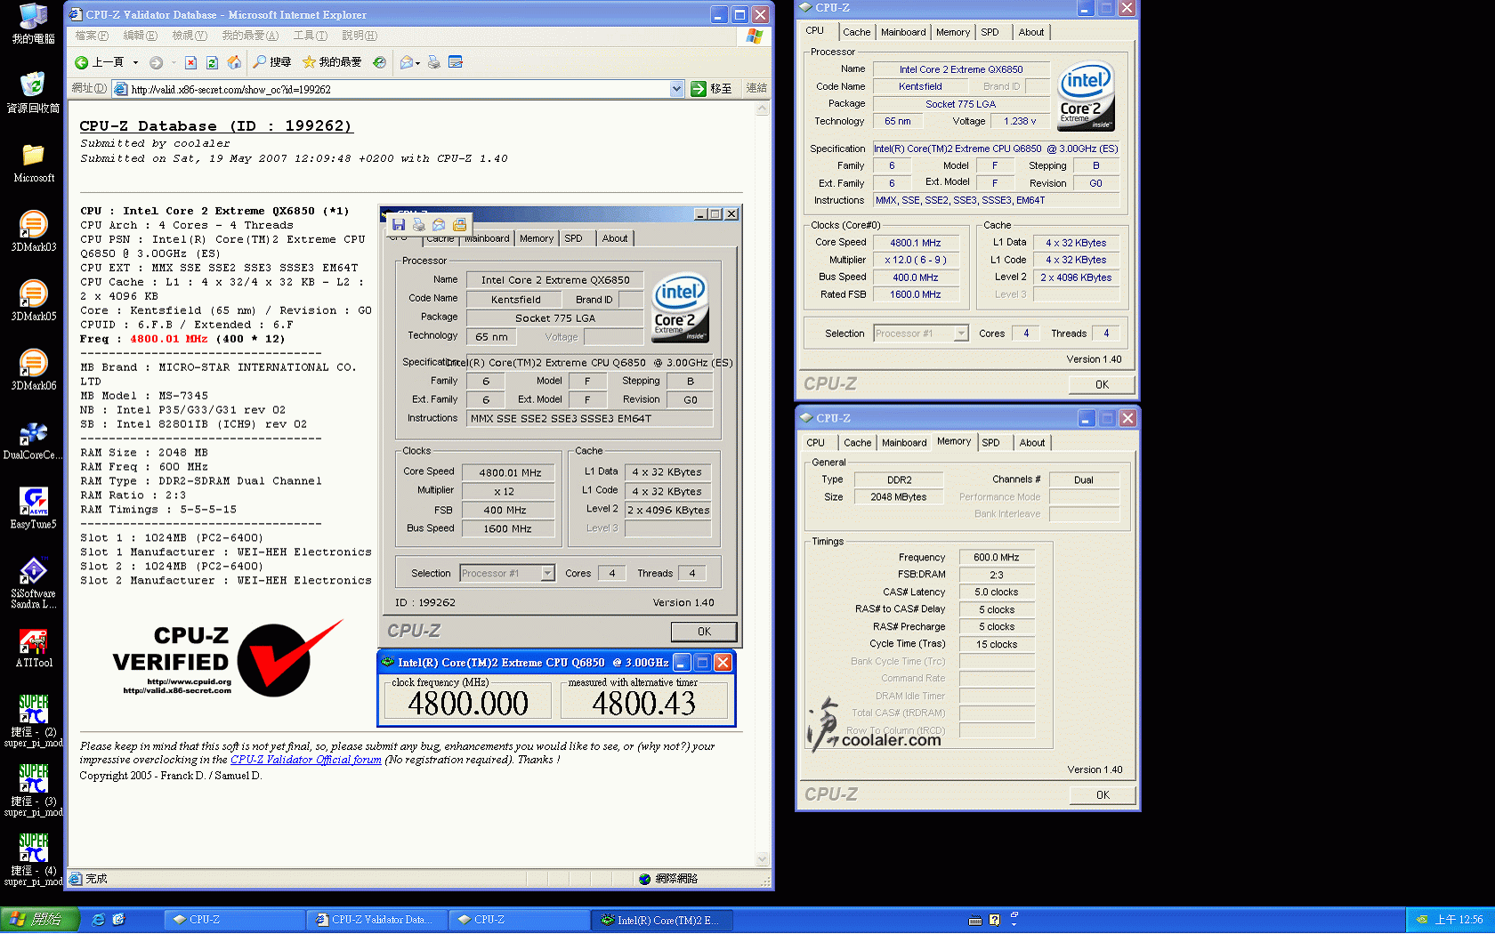The height and width of the screenshot is (934, 1495).
Task: Go to IE home page icon
Action: tap(234, 62)
